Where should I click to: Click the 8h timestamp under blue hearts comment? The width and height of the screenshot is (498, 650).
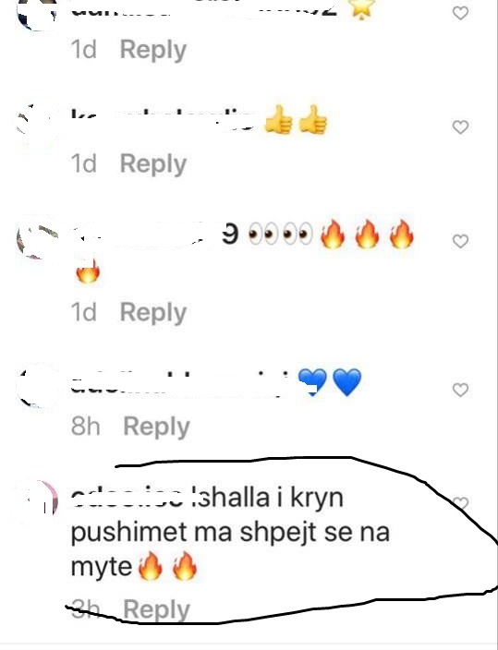click(x=86, y=427)
